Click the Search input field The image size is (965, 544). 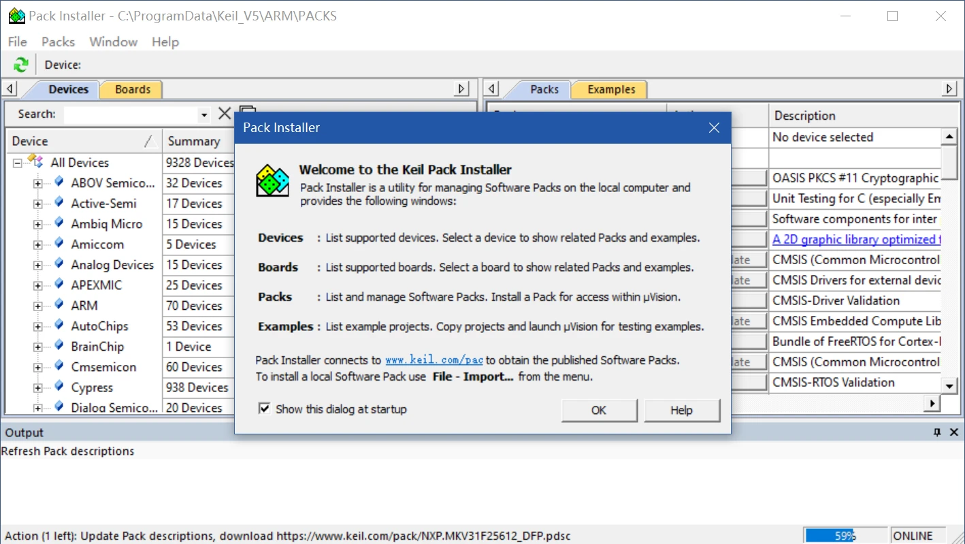(131, 114)
